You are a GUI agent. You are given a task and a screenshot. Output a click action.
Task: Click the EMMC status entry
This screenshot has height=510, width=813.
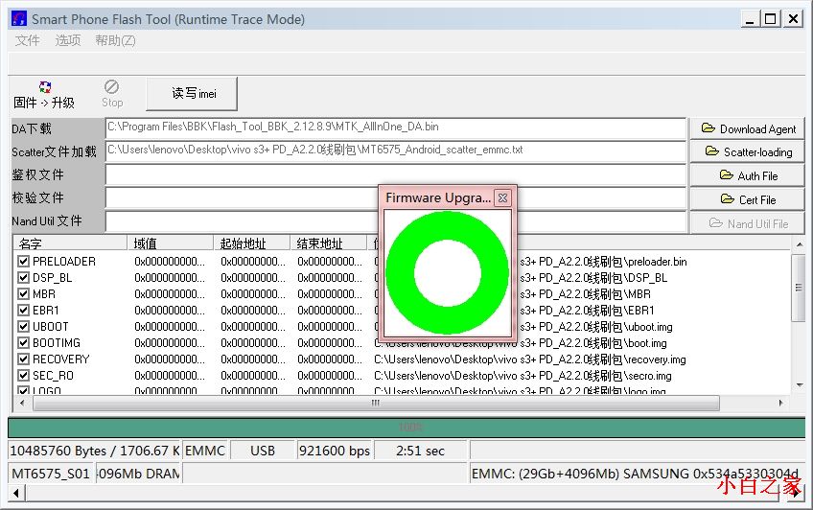[x=205, y=451]
